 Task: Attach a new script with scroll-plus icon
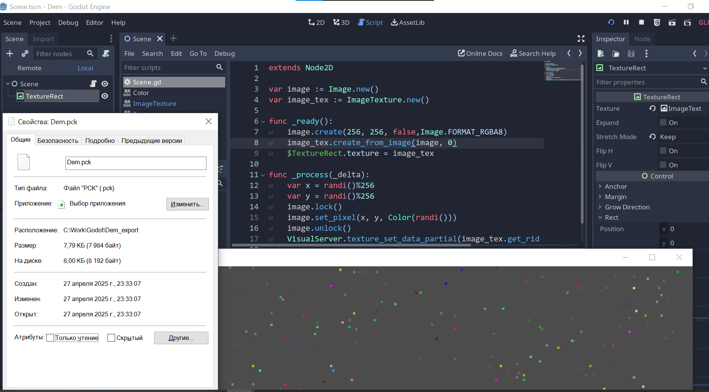coord(106,53)
